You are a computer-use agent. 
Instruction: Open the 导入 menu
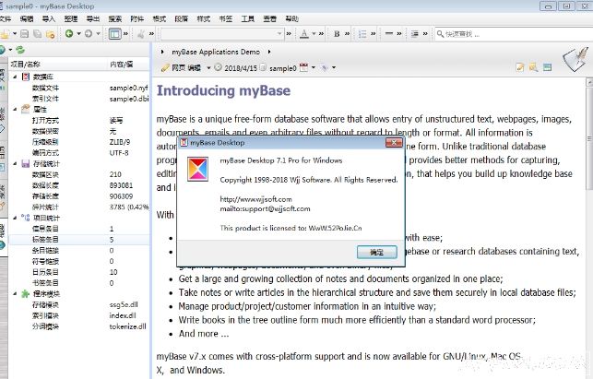(48, 19)
